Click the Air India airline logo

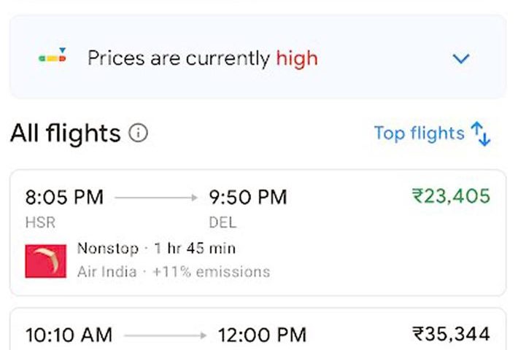point(45,261)
